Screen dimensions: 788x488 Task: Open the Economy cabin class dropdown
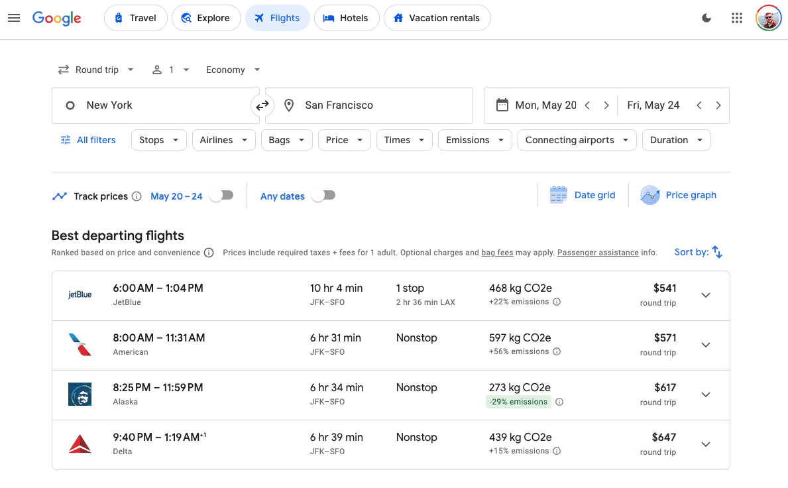tap(233, 70)
